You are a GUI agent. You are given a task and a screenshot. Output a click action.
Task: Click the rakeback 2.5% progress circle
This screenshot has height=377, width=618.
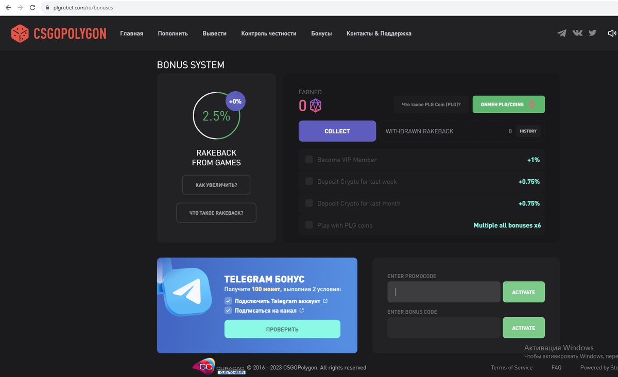point(216,116)
